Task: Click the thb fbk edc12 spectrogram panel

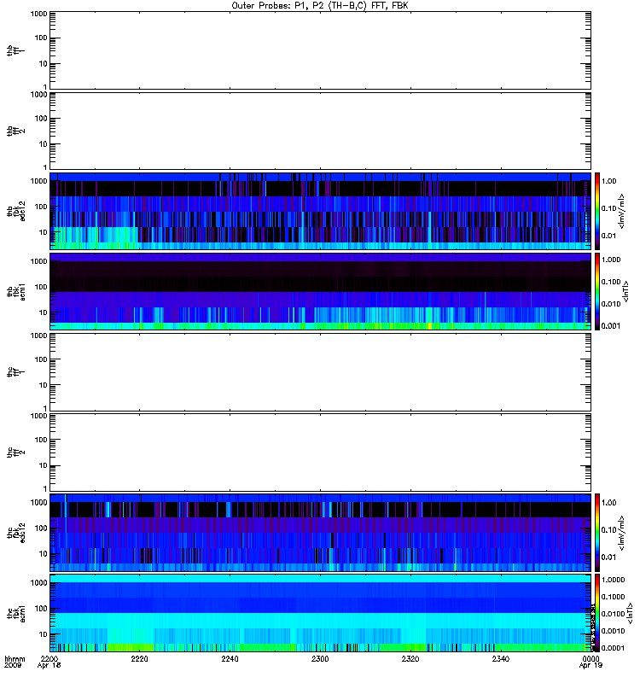Action: click(x=320, y=211)
